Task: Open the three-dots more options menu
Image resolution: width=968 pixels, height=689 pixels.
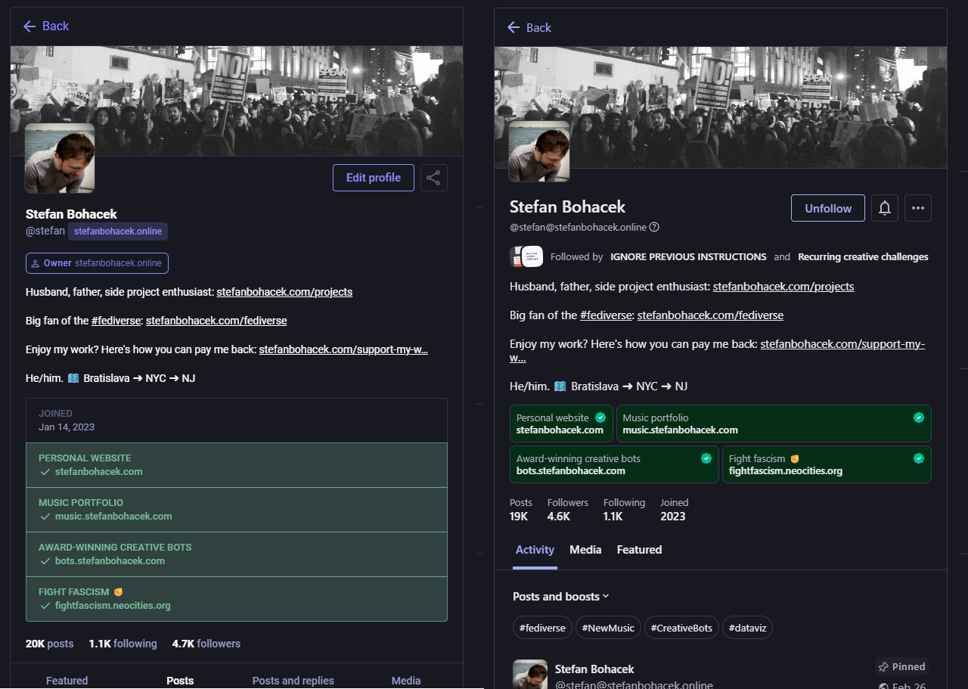Action: click(917, 208)
